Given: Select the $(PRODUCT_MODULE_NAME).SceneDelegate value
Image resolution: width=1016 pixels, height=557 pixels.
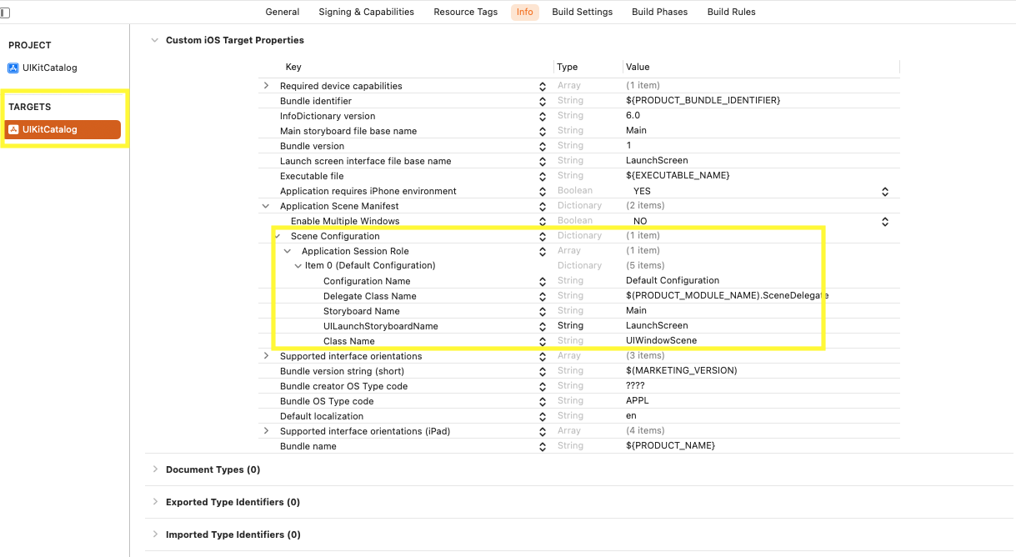Looking at the screenshot, I should click(x=727, y=296).
